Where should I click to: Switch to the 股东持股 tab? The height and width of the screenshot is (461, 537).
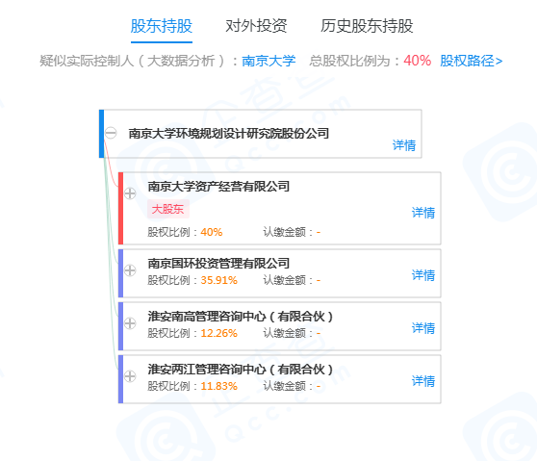(x=162, y=26)
